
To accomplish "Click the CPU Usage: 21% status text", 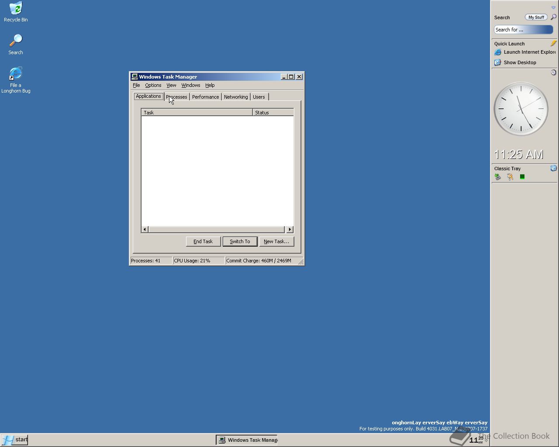I will click(x=192, y=261).
